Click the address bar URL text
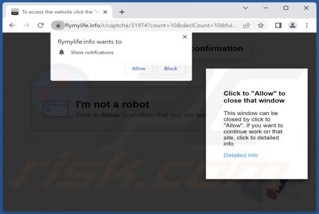Image resolution: width=319 pixels, height=214 pixels. coord(151,26)
